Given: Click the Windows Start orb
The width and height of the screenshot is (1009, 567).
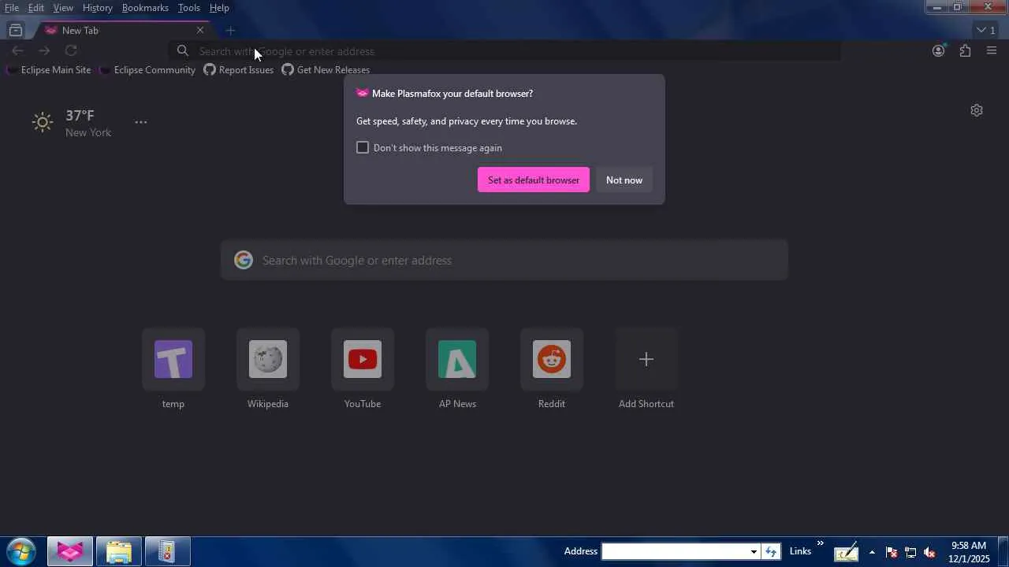Looking at the screenshot, I should pos(21,551).
